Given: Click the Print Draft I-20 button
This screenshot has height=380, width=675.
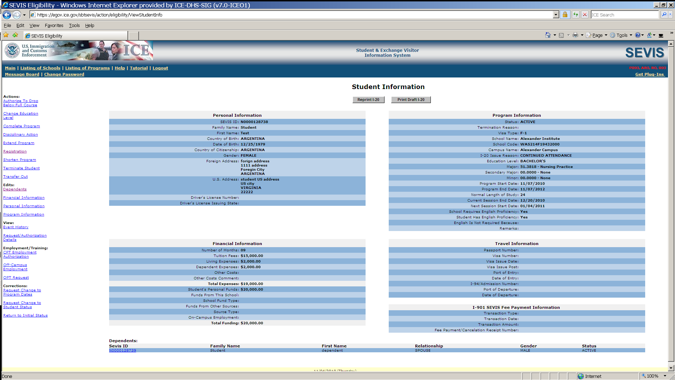Looking at the screenshot, I should tap(410, 100).
